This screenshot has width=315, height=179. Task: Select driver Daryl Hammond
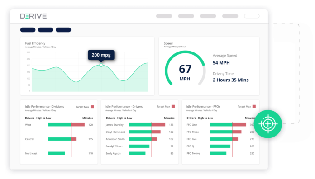tap(115, 132)
